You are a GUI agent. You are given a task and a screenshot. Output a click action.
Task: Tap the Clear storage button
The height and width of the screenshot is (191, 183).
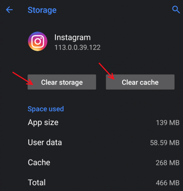click(x=62, y=82)
